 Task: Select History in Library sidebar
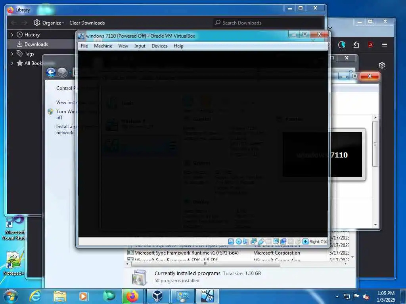(32, 35)
